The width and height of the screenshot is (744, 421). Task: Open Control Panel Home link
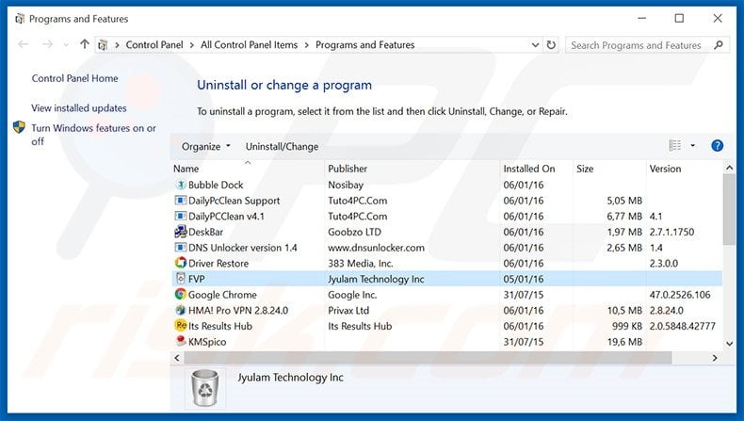75,78
